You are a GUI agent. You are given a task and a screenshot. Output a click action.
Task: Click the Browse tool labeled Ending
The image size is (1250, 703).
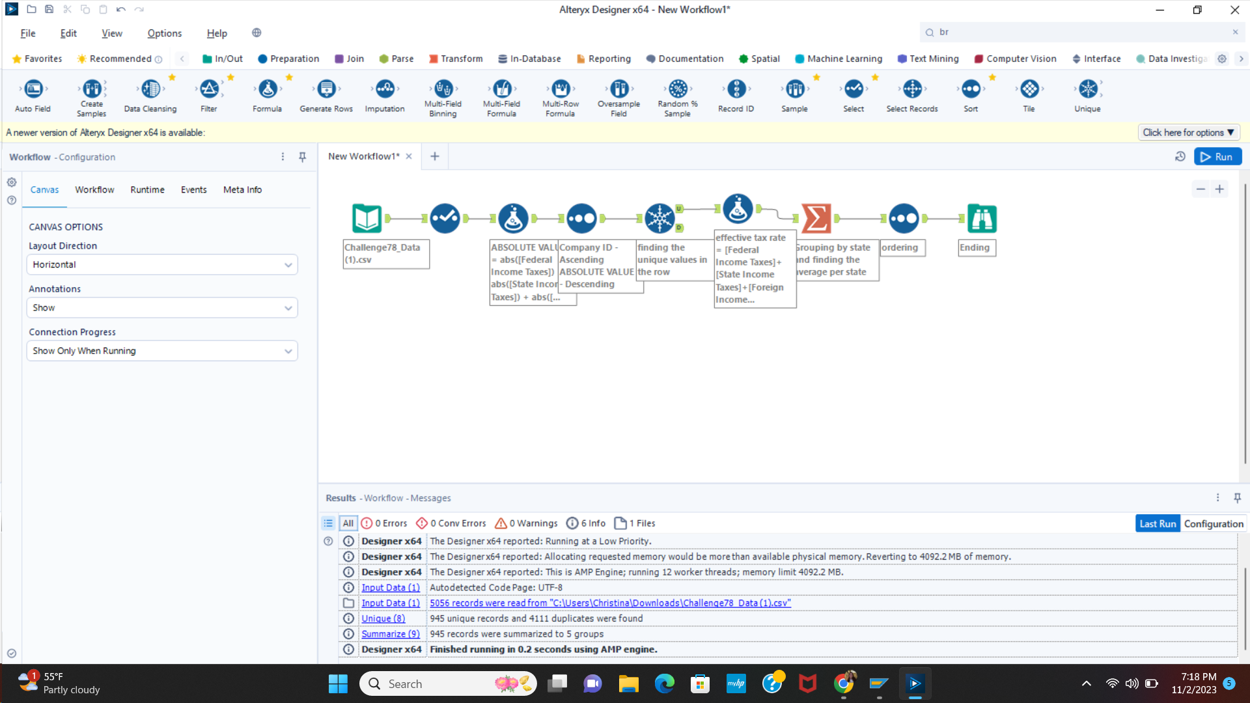[x=981, y=219]
